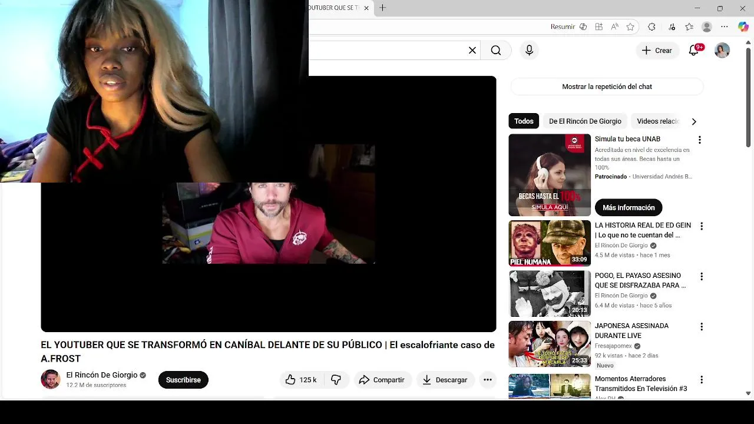Click Más información button

pos(629,208)
